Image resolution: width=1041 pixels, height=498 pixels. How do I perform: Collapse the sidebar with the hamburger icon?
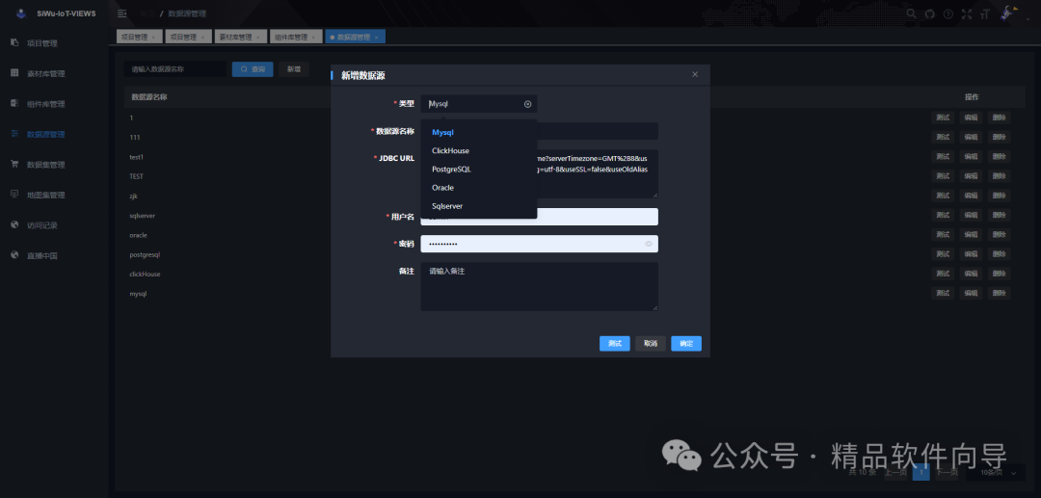click(121, 13)
